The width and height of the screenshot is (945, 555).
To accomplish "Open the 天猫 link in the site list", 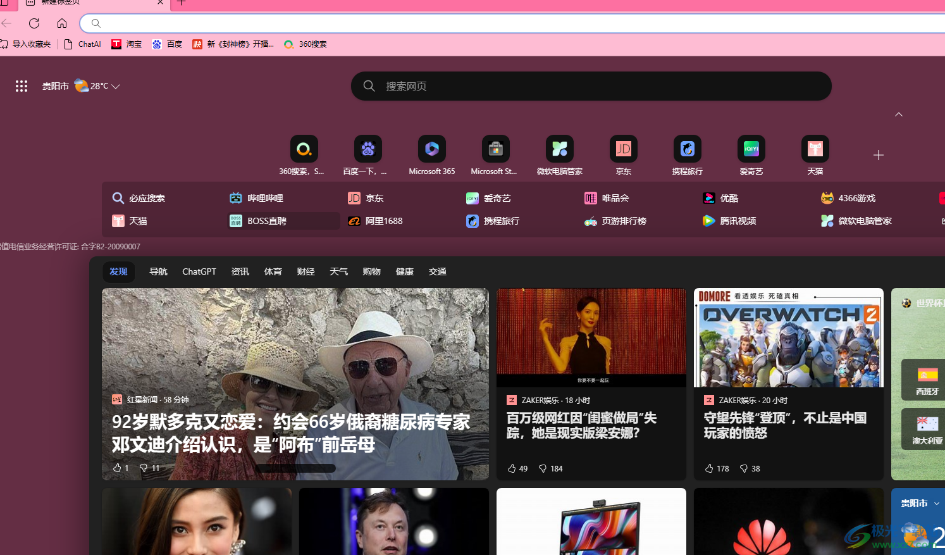I will click(x=130, y=221).
